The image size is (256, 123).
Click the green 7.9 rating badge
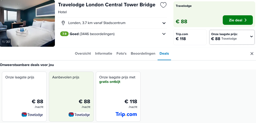point(64,34)
